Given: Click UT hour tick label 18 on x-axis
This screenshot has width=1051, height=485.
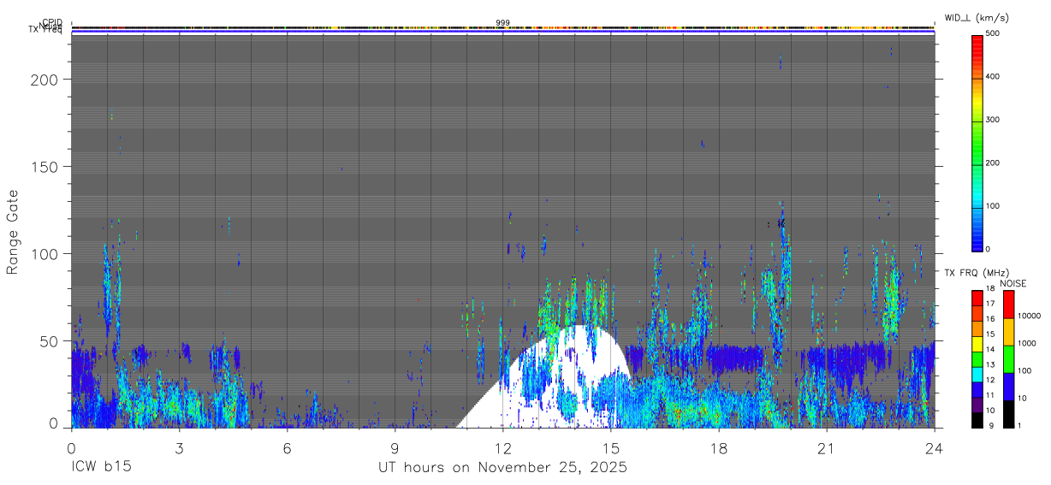Looking at the screenshot, I should tap(719, 448).
